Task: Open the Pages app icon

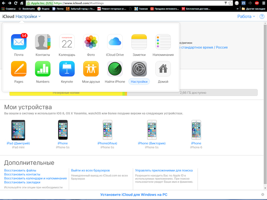Action: 19,69
